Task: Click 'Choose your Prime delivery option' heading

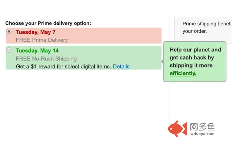Action: (x=48, y=23)
